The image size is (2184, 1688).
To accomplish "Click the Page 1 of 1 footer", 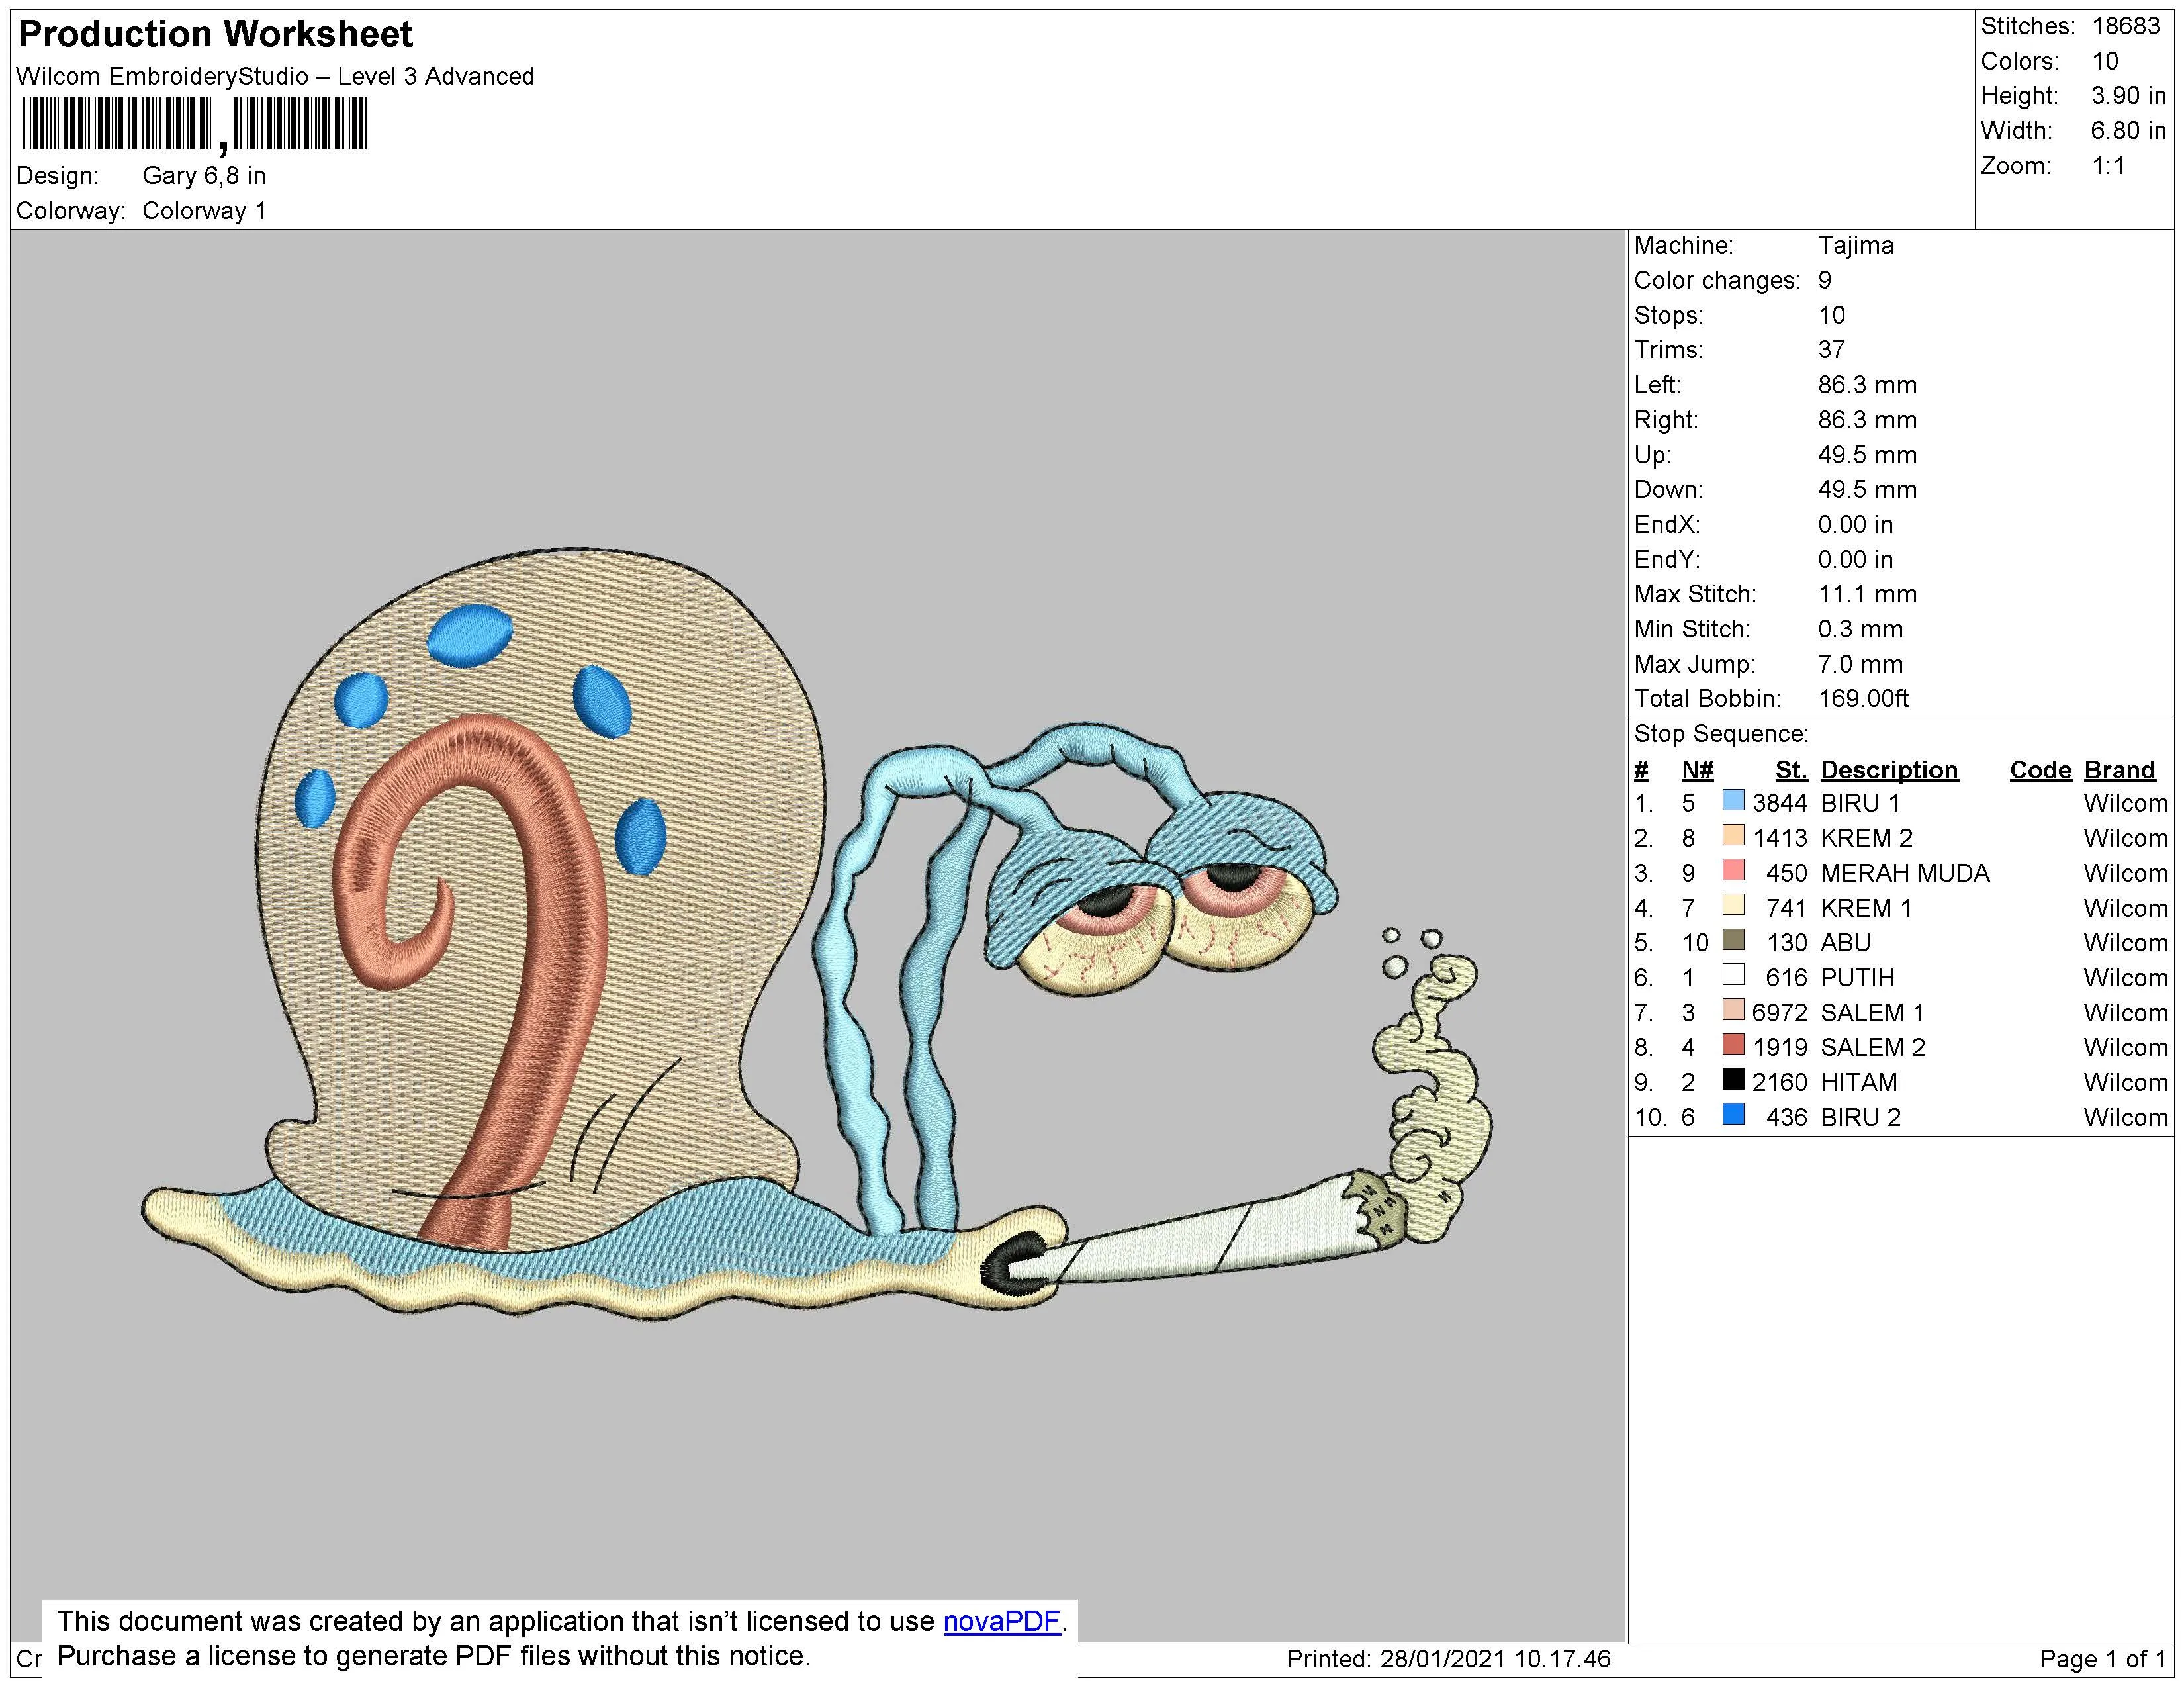I will coord(2102,1659).
